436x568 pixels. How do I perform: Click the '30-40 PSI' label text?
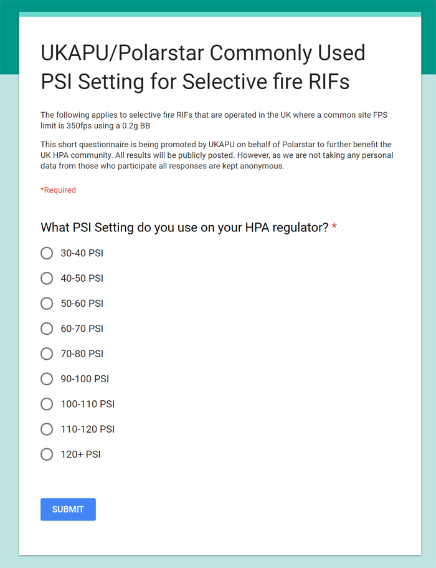click(x=82, y=253)
